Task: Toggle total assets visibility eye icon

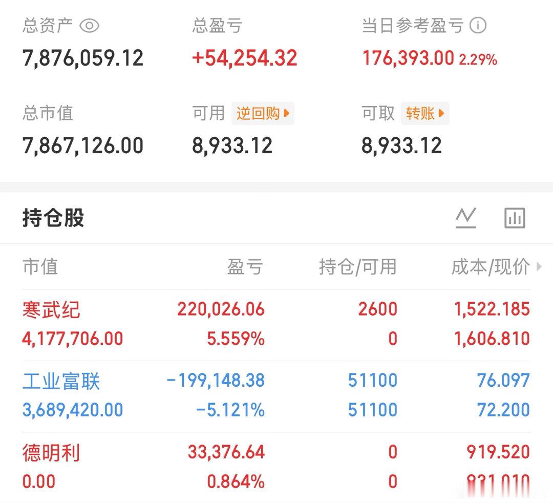Action: pos(89,26)
